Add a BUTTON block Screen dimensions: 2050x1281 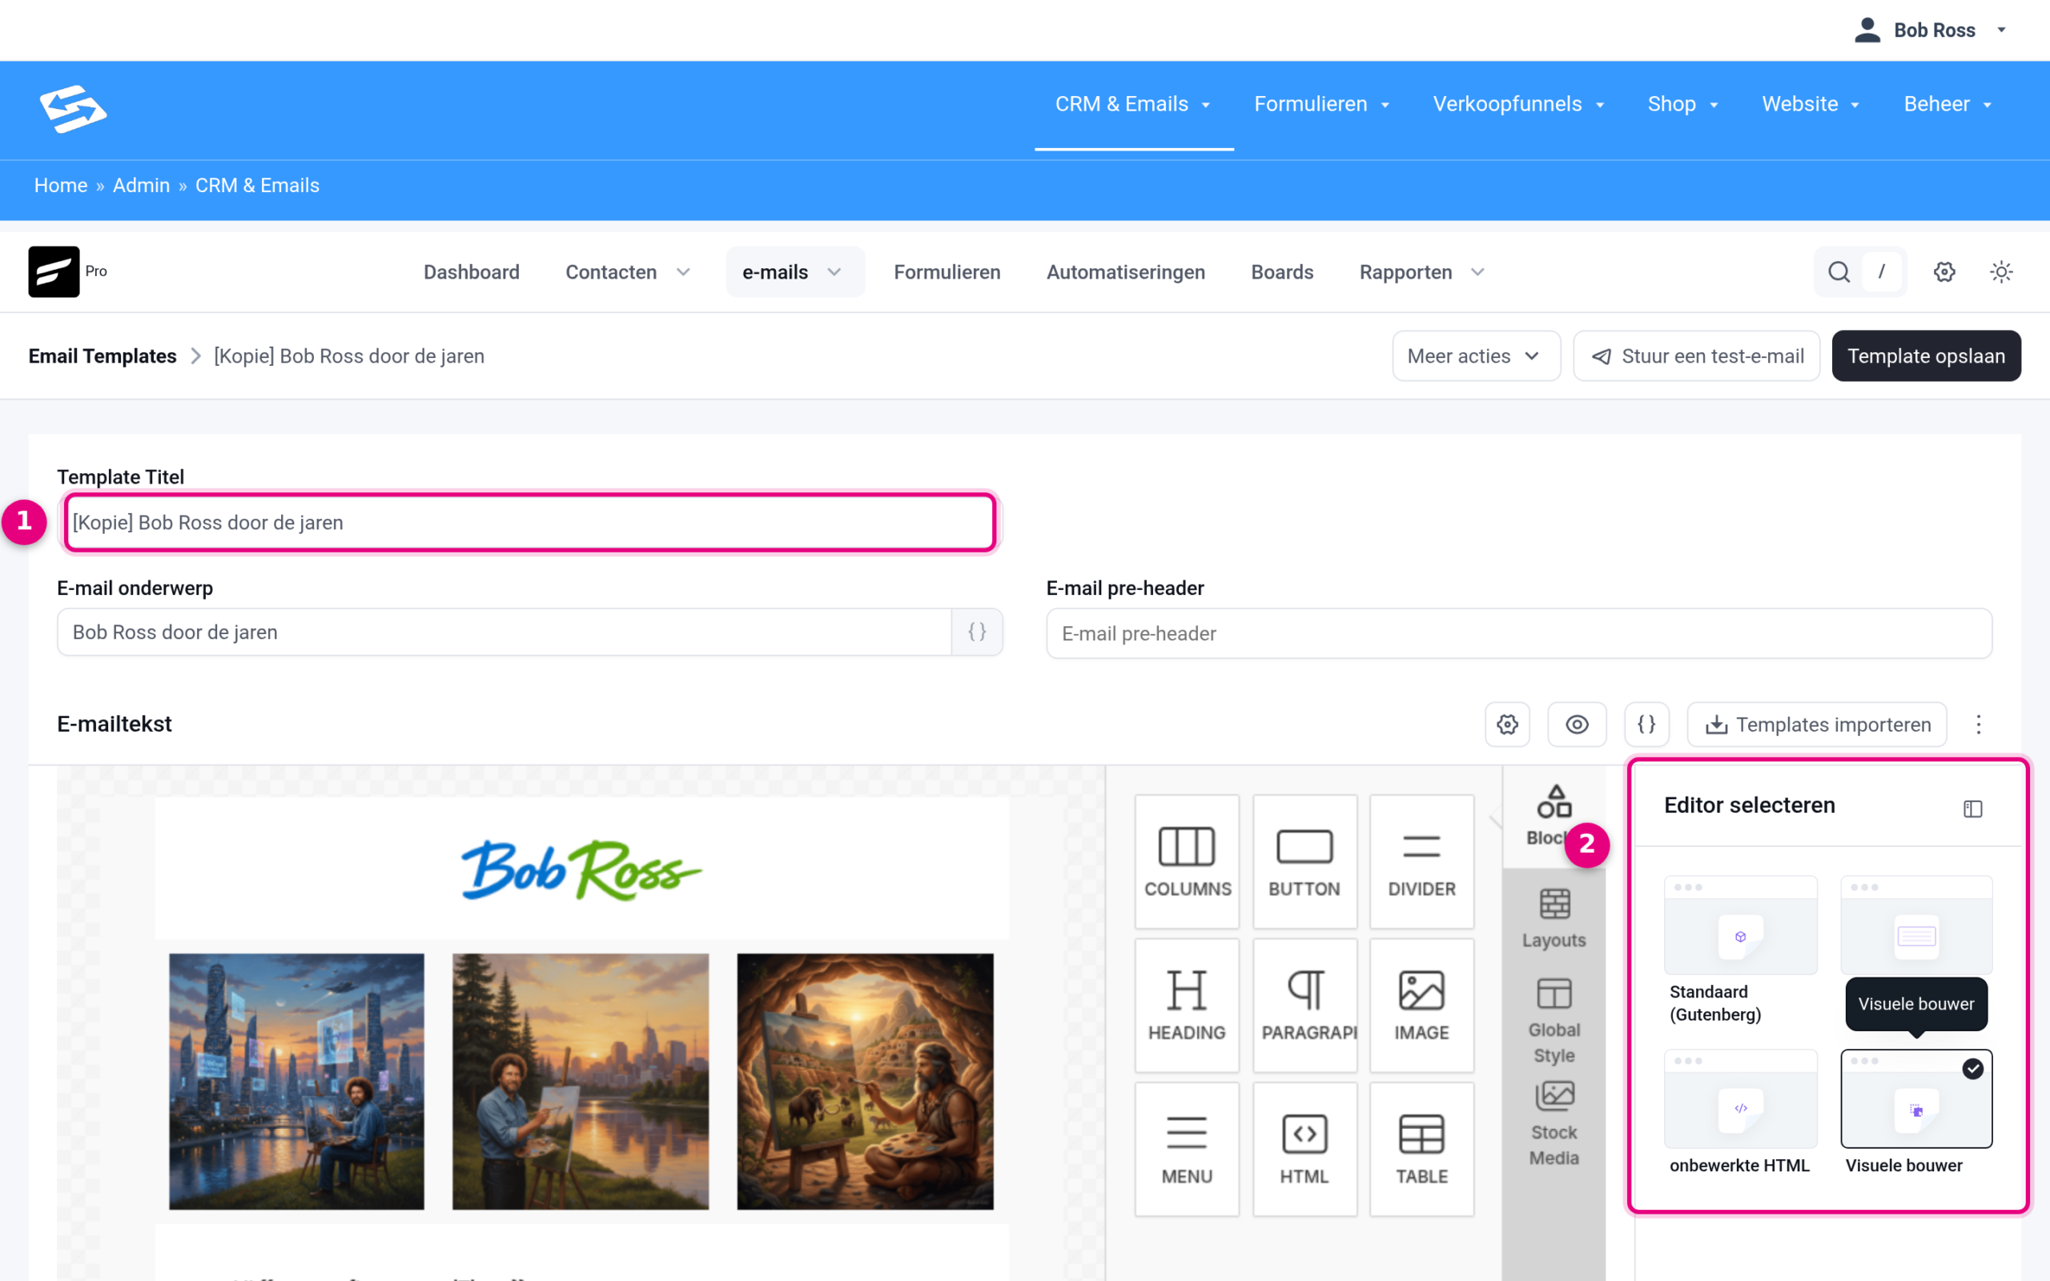1304,861
